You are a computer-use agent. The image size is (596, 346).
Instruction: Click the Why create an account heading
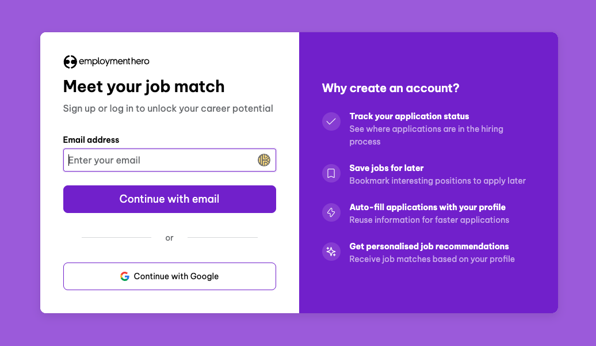pos(391,88)
